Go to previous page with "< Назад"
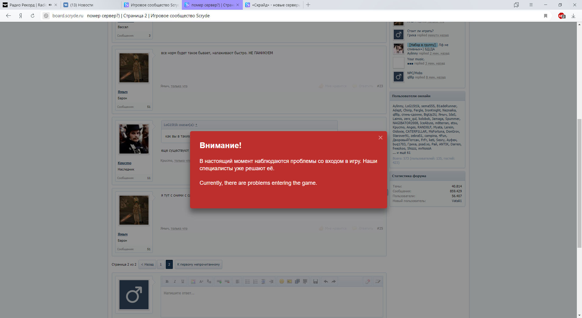 pyautogui.click(x=147, y=264)
